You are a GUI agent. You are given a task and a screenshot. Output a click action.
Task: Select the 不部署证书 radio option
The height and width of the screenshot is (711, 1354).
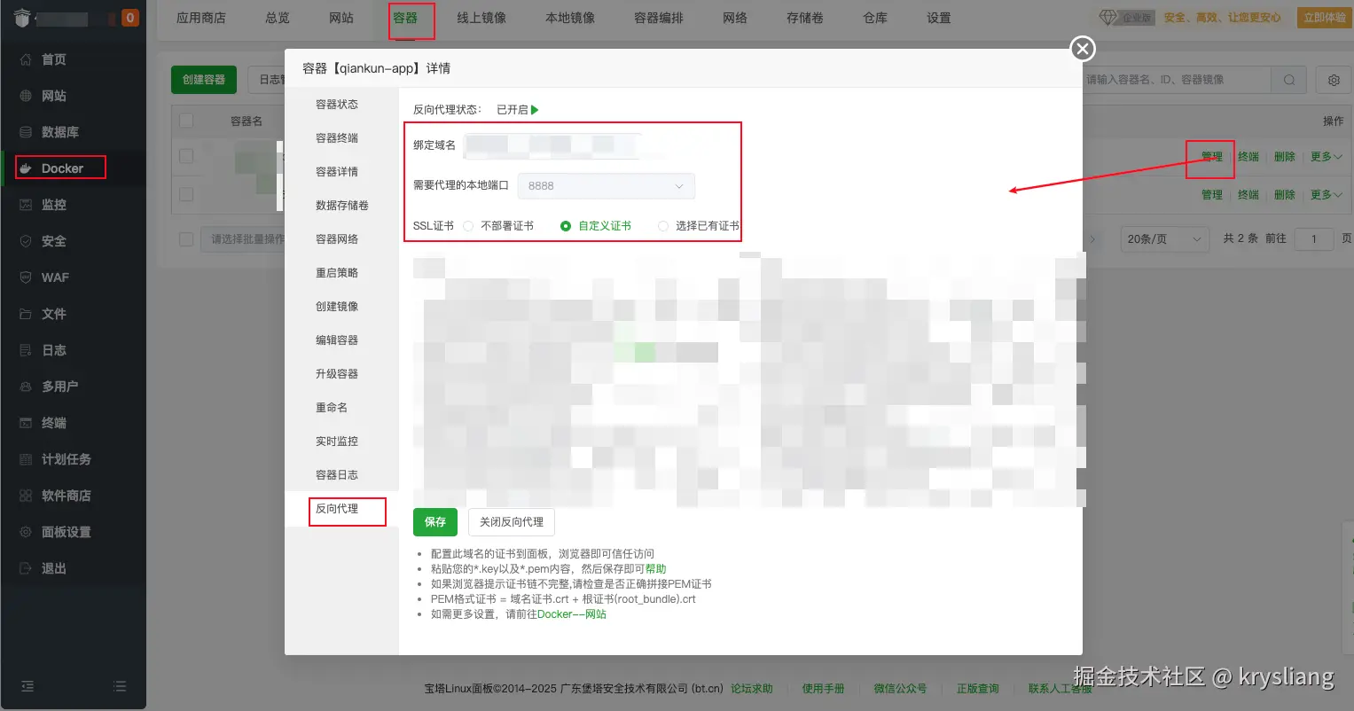468,226
